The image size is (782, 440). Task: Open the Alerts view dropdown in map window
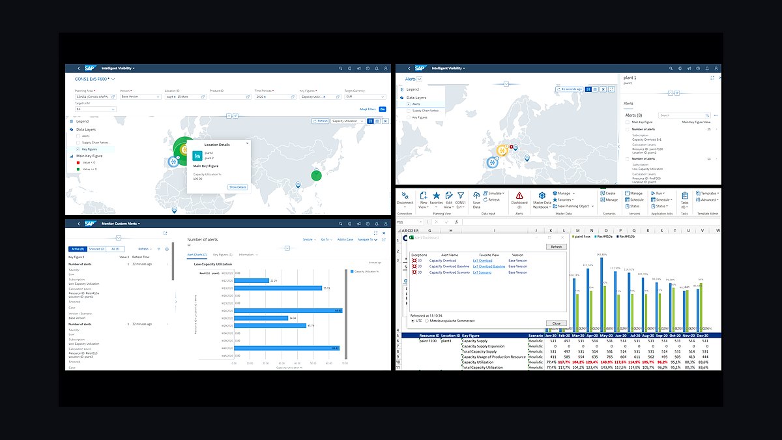point(419,79)
